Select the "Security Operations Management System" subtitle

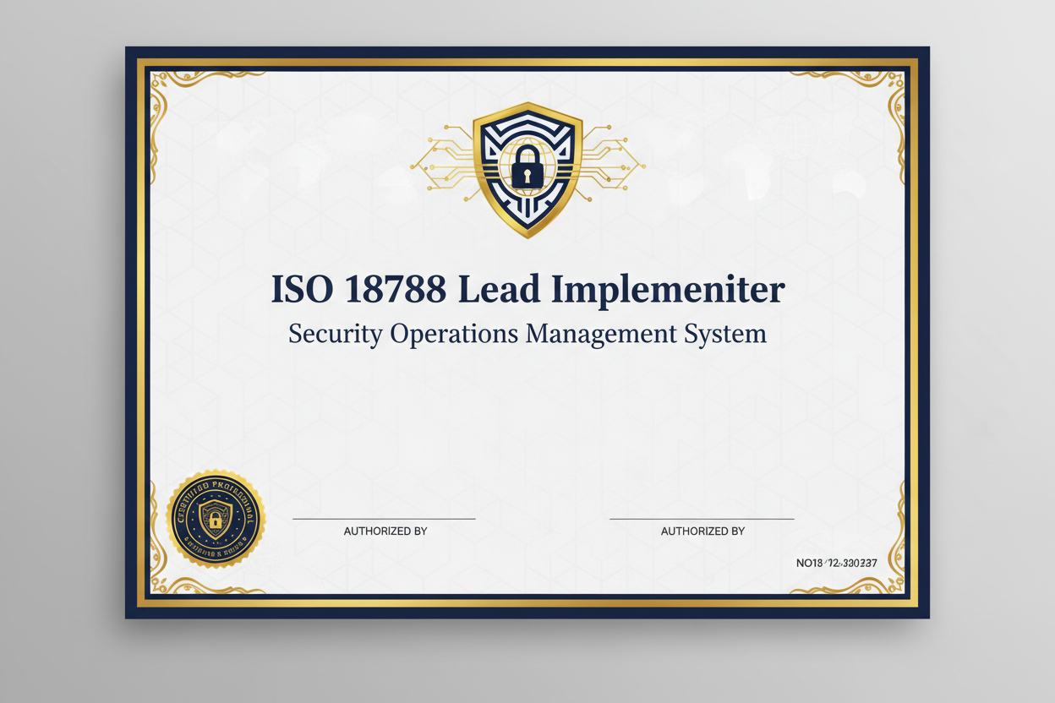coord(527,333)
